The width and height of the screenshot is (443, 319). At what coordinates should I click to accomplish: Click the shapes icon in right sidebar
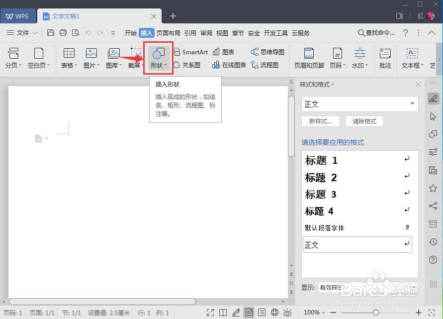[433, 134]
